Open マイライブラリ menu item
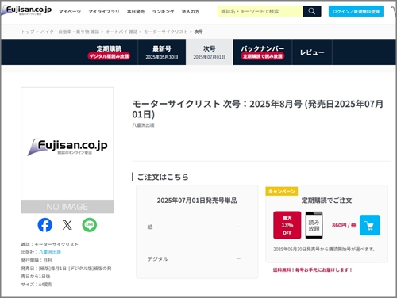Screen dimensions: 397x298 pyautogui.click(x=104, y=12)
